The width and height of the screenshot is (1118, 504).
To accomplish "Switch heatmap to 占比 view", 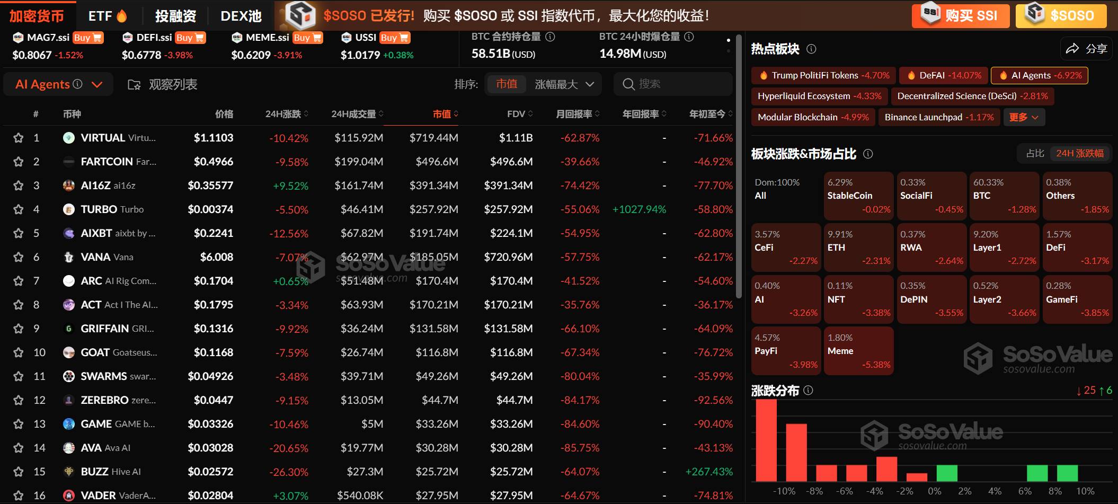I will coord(1035,153).
